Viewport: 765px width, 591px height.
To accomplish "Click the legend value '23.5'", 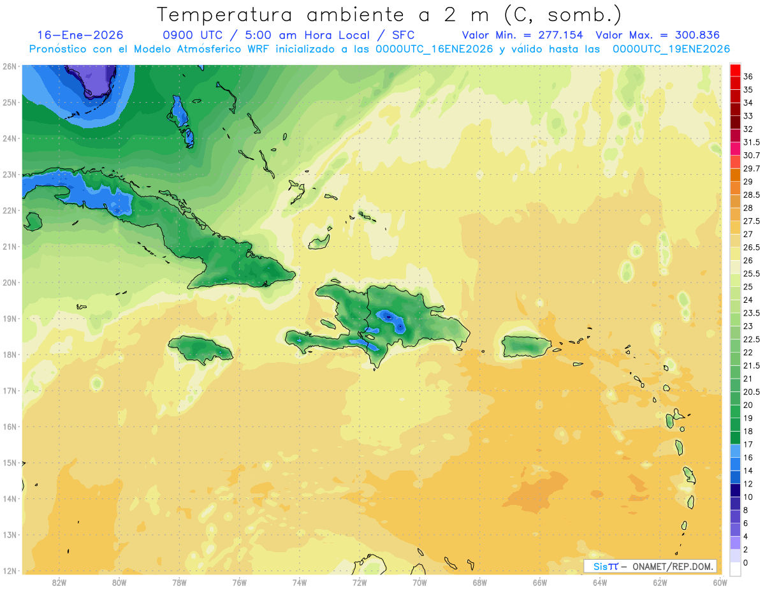I will point(752,313).
